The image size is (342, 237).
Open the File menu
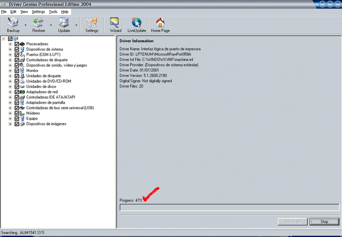point(4,12)
